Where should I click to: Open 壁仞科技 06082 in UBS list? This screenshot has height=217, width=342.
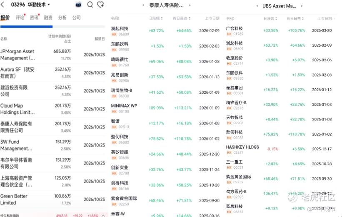279,135
